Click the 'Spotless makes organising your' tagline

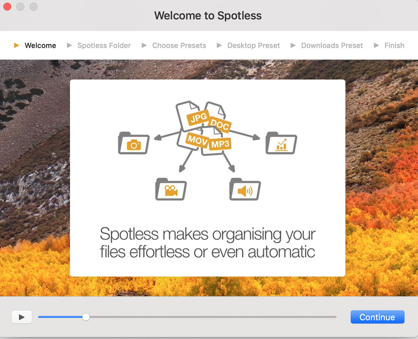pyautogui.click(x=208, y=234)
